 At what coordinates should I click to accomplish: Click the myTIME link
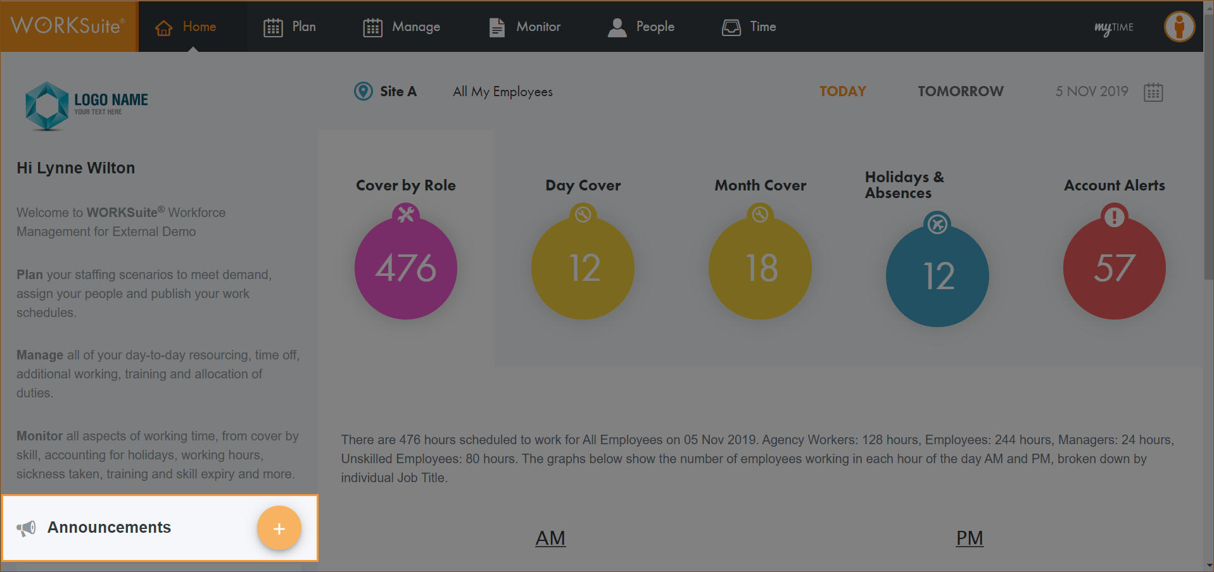1113,27
